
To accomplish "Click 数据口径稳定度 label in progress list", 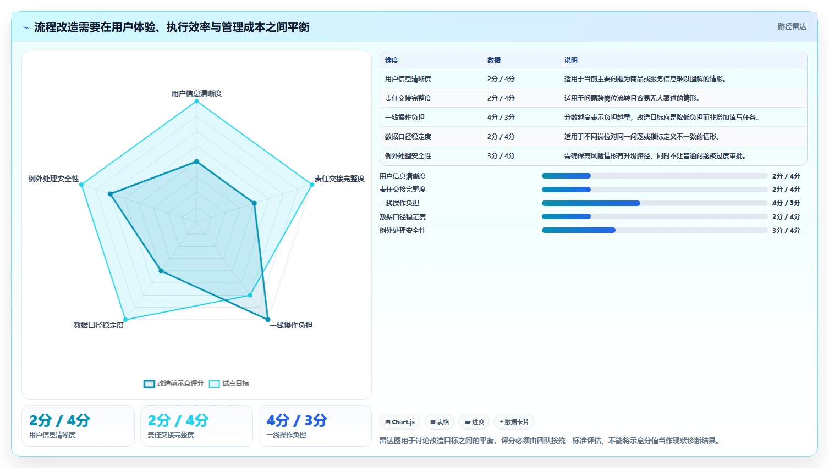I will point(403,217).
